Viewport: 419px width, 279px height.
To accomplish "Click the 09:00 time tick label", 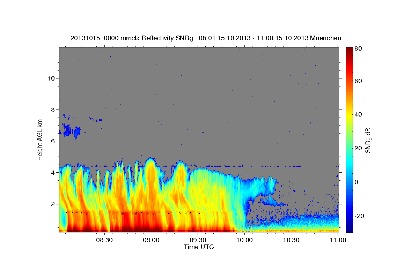I will 150,240.
